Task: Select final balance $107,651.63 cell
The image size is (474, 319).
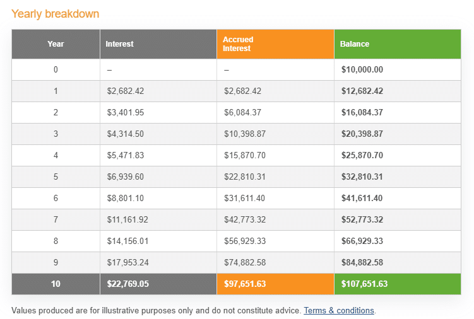Action: [x=364, y=284]
